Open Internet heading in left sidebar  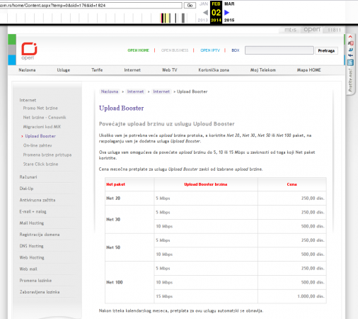(x=28, y=100)
